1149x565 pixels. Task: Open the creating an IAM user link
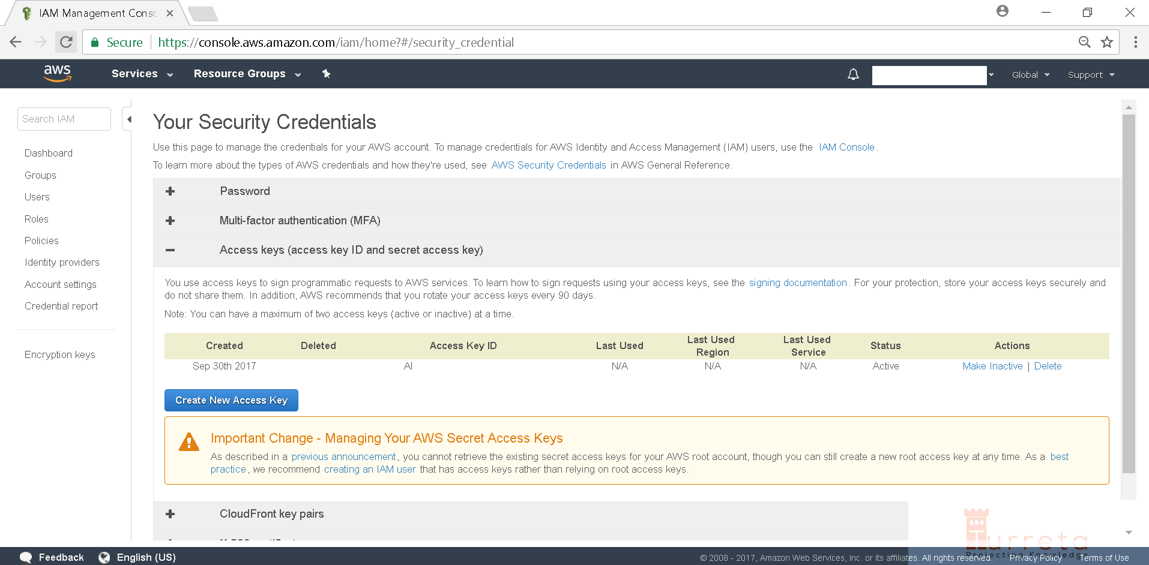coord(370,469)
